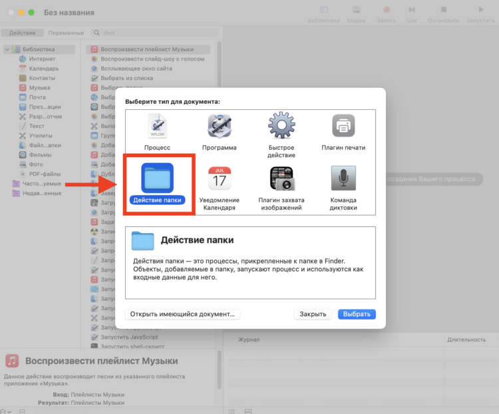Viewport: 499px width, 414px height.
Task: Show log list view icon
Action: point(232,411)
